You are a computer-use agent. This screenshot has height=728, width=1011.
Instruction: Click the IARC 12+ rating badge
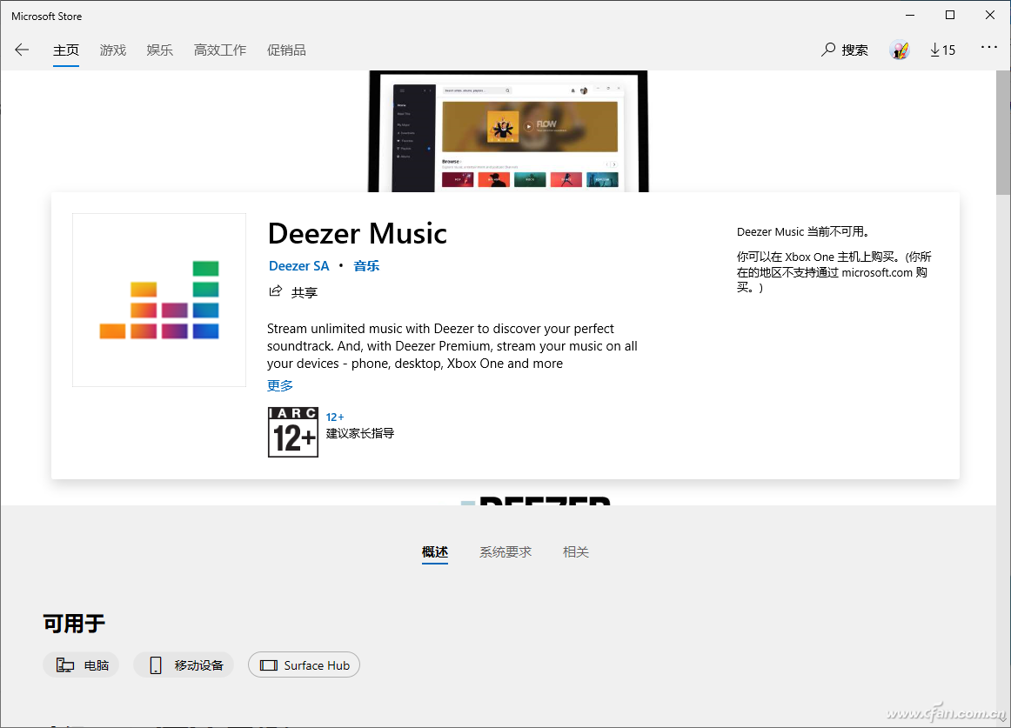292,432
